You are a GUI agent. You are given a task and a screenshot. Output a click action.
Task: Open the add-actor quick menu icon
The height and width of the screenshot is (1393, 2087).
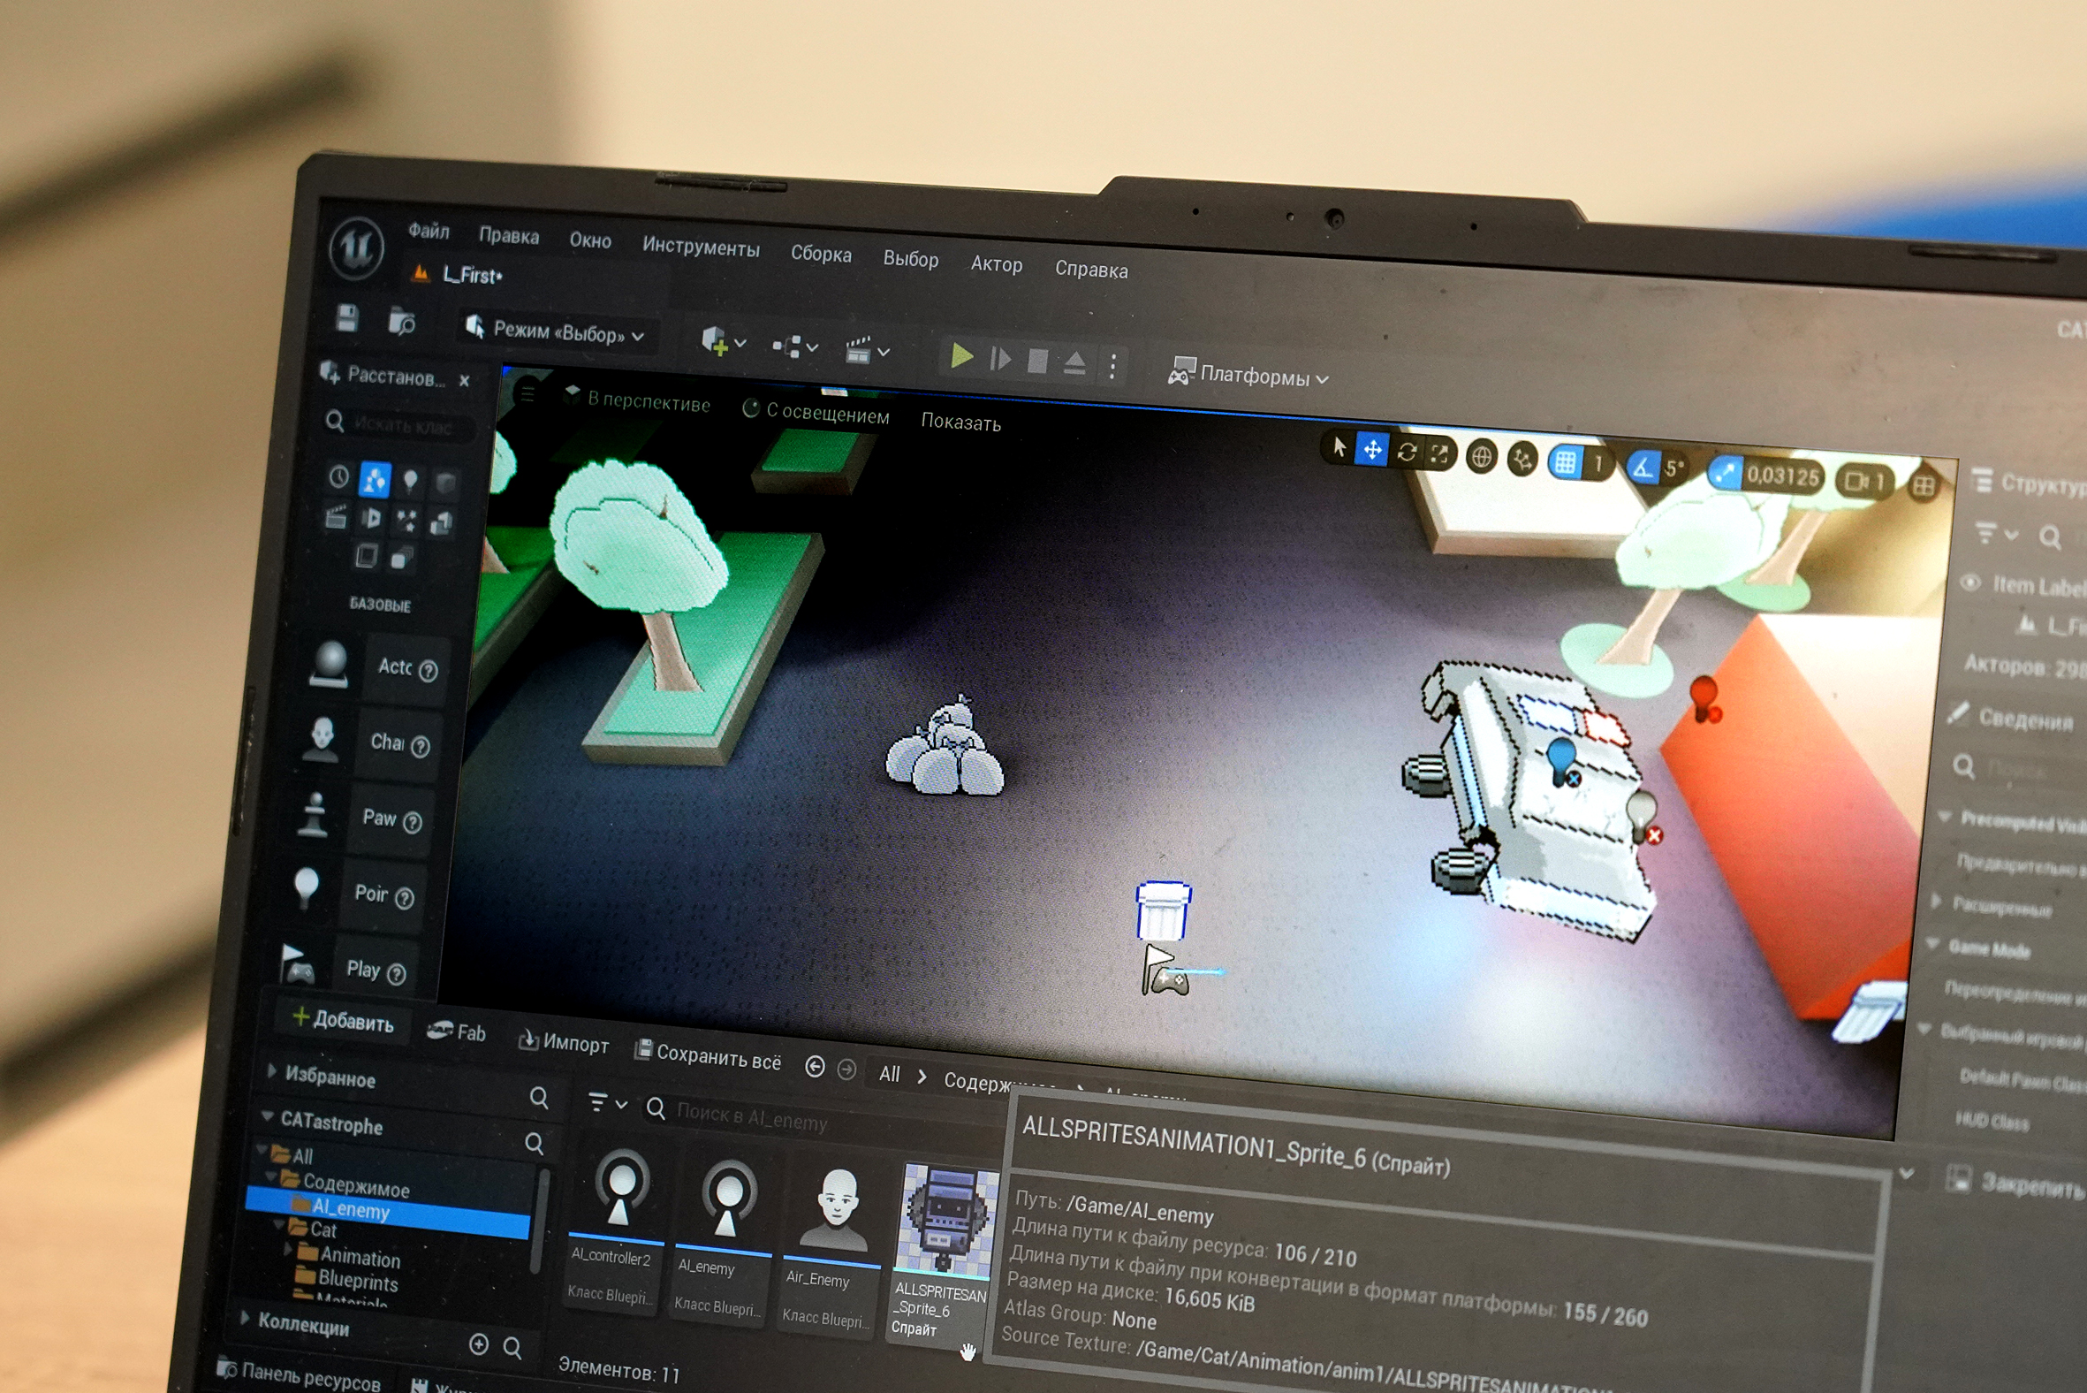716,341
